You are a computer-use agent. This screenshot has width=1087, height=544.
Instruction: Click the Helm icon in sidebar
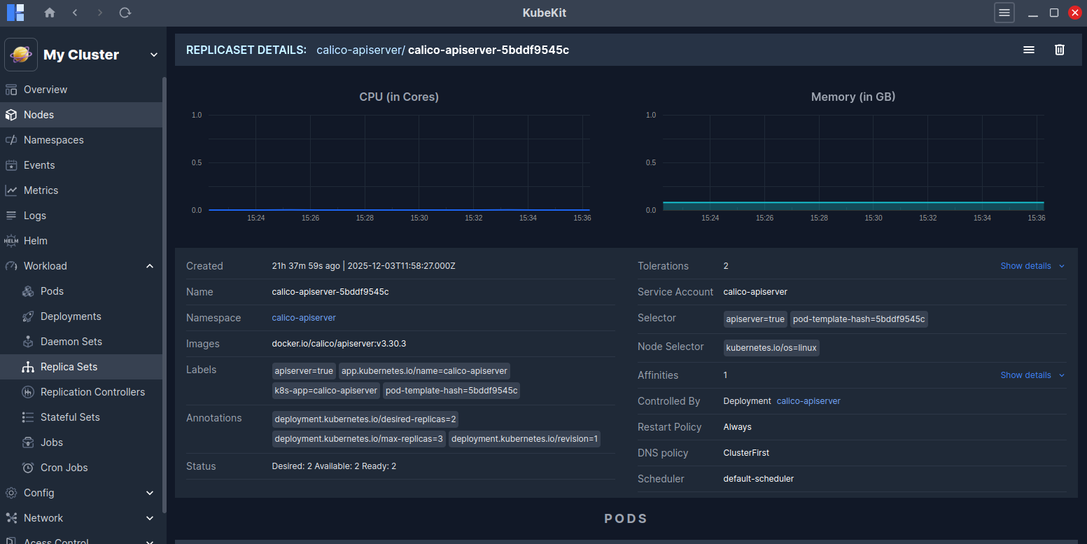tap(11, 241)
